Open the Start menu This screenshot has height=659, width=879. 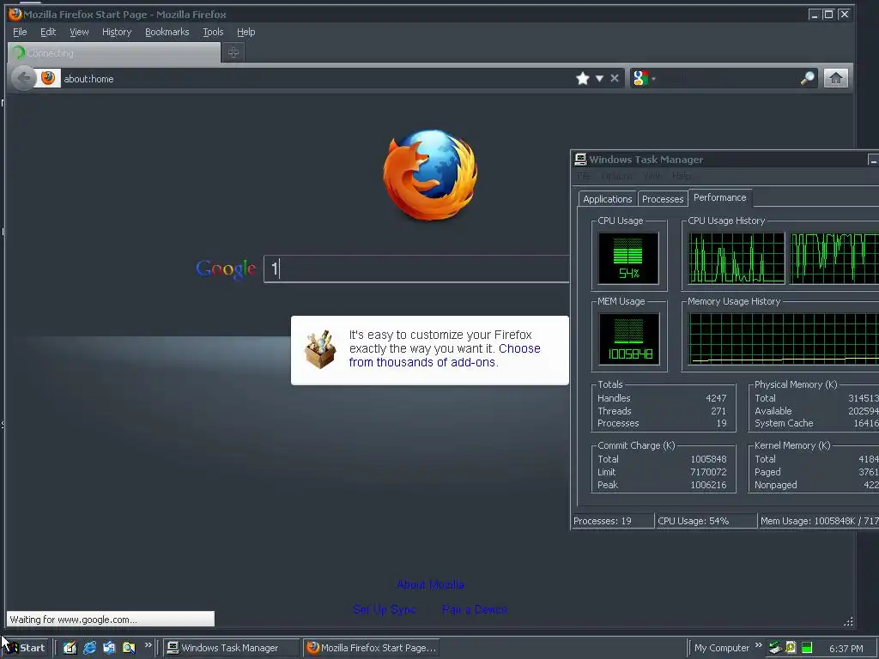coord(25,648)
